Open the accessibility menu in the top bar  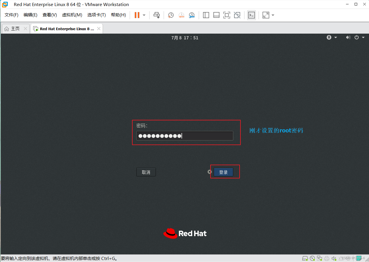coord(329,37)
